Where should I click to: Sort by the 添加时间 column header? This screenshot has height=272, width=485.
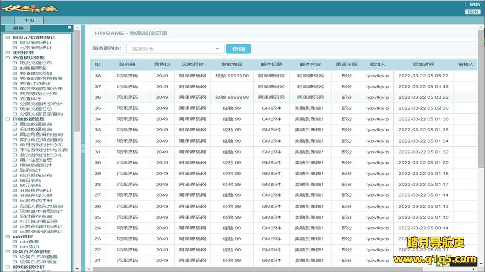tap(423, 65)
